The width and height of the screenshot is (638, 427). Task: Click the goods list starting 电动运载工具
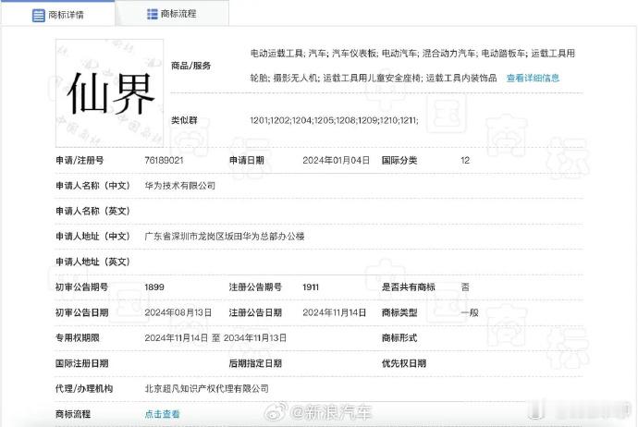(412, 54)
